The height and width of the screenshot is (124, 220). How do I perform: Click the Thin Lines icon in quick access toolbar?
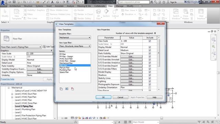pyautogui.click(x=68, y=2)
